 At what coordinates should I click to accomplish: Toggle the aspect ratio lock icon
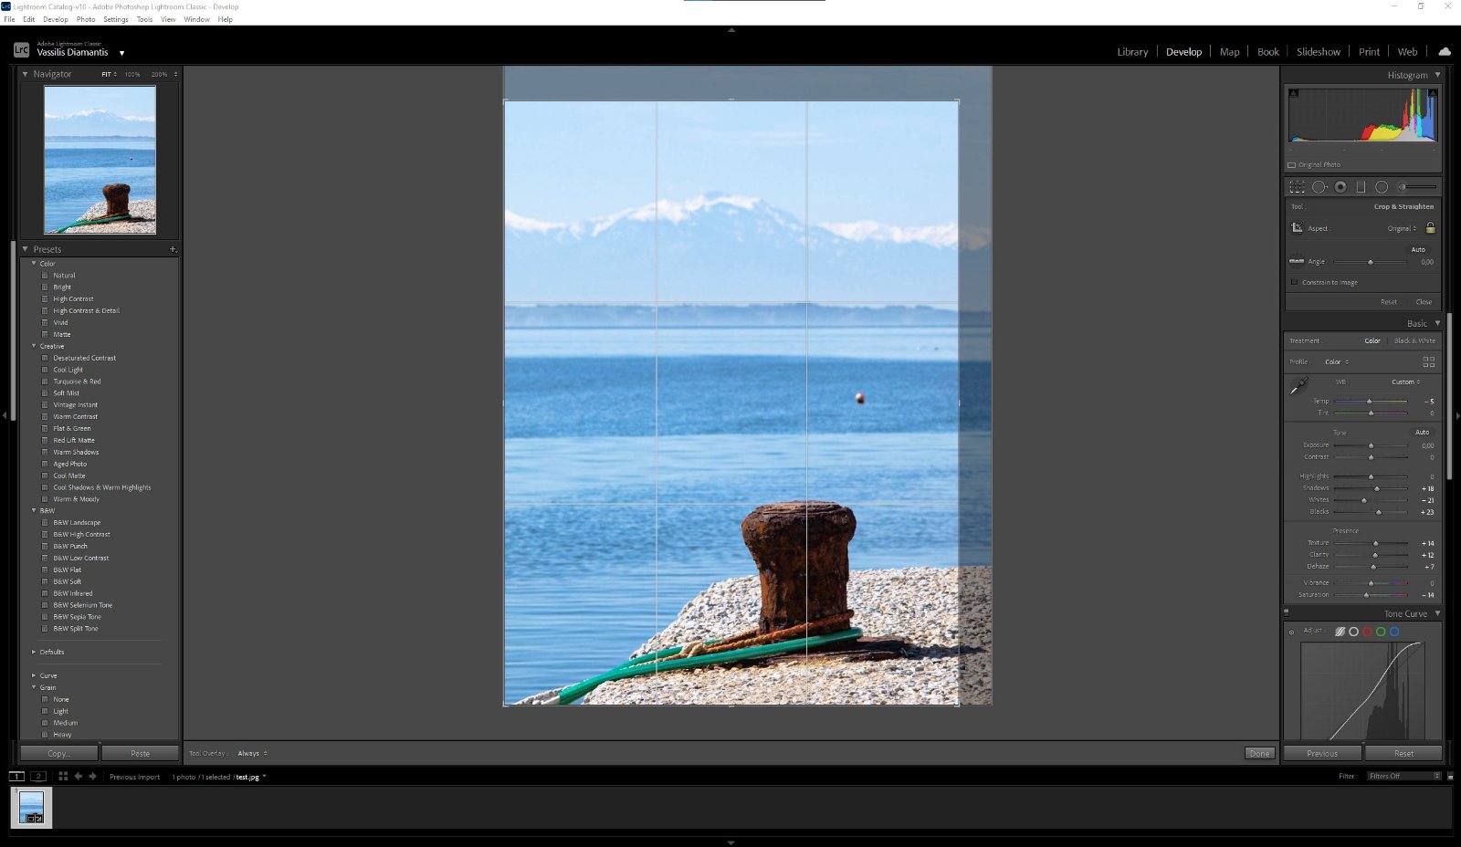point(1430,227)
